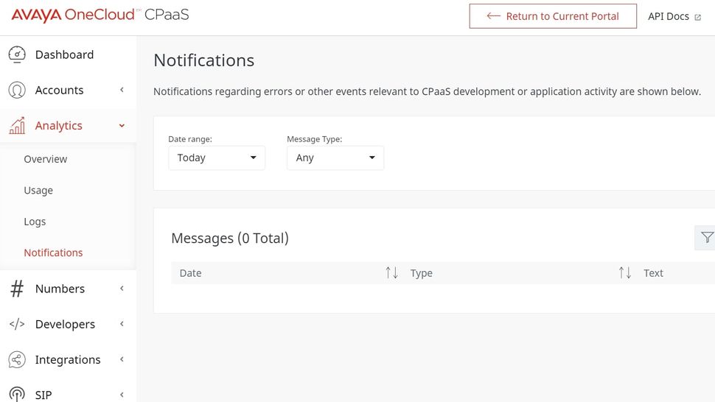Open the API Docs link

tap(674, 16)
